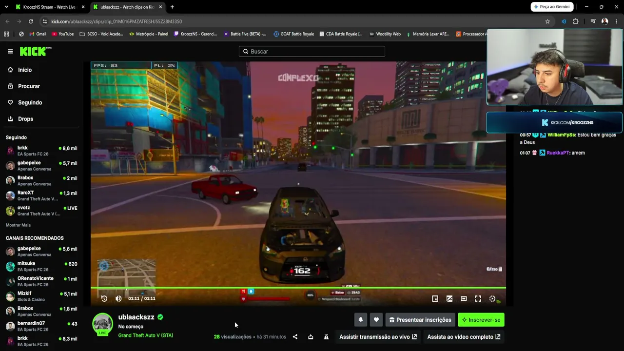Open the Metrópole - Painel bookmark
Image resolution: width=624 pixels, height=351 pixels.
[149, 34]
